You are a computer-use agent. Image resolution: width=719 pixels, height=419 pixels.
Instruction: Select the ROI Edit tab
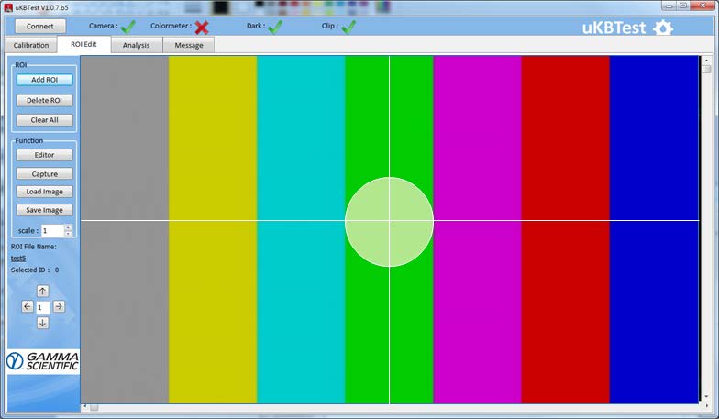[83, 44]
